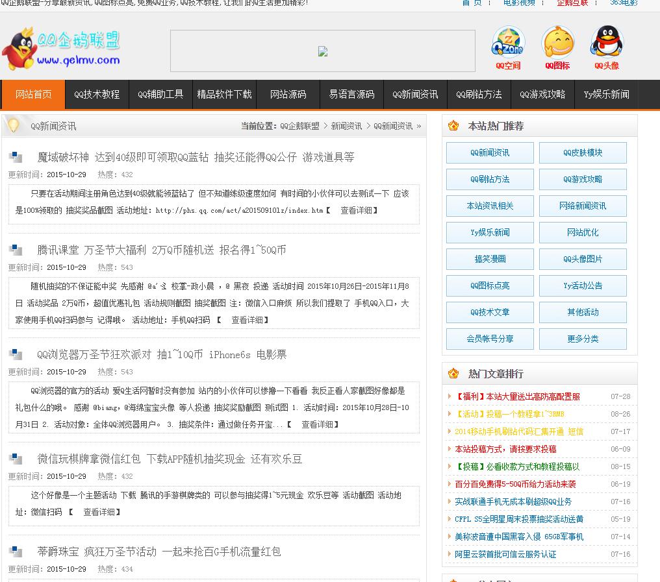Screen dimensions: 660x582
Task: Open the QQ辅助工具 navigation item
Action: [x=160, y=94]
